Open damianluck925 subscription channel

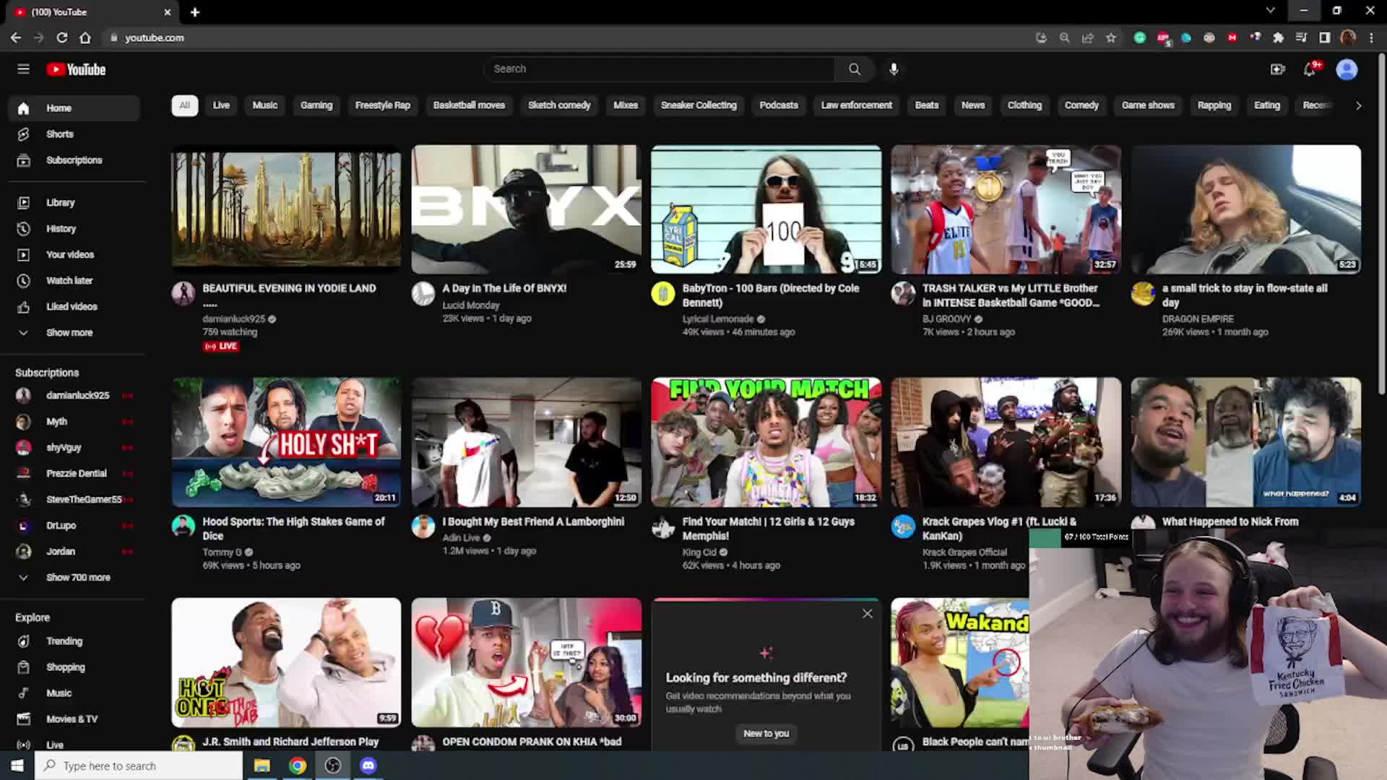click(x=72, y=396)
